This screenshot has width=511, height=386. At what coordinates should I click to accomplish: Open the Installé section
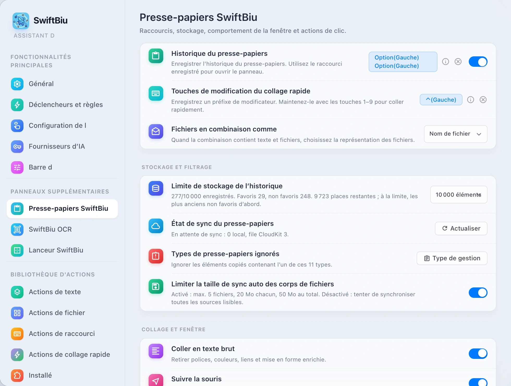[62, 376]
